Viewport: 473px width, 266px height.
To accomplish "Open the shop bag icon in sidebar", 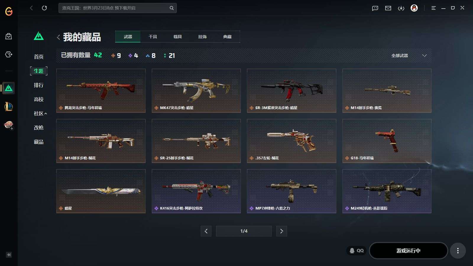I will (x=9, y=36).
